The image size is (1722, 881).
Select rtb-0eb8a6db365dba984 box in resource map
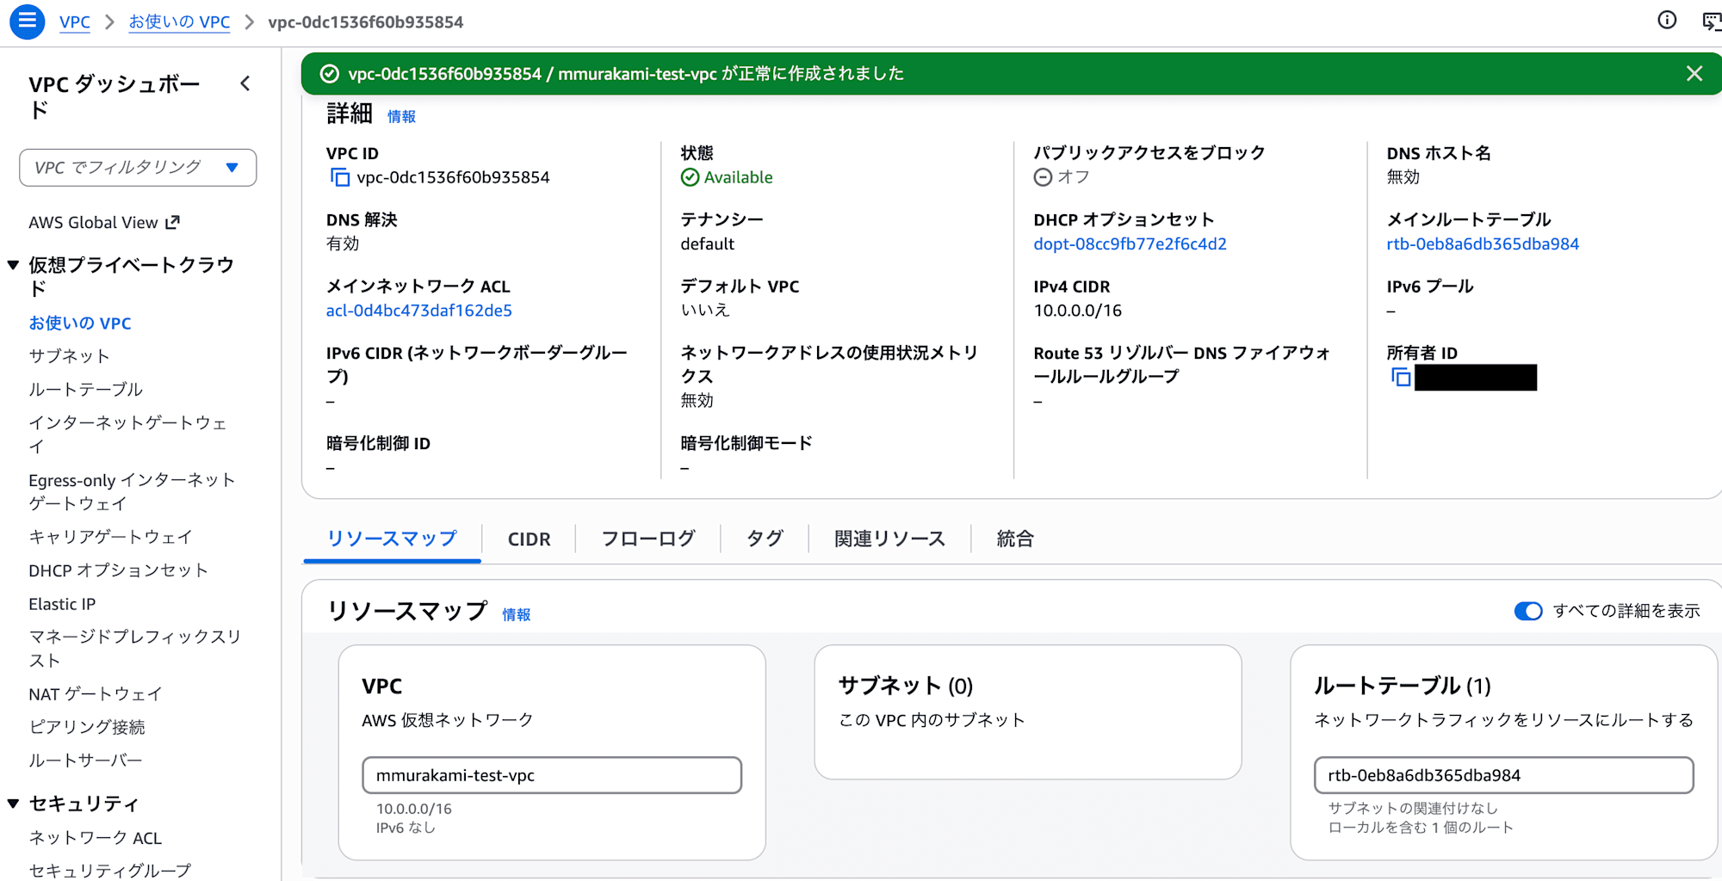1503,775
